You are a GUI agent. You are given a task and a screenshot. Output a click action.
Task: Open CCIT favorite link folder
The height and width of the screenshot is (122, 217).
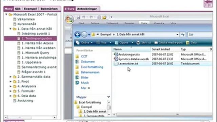coord(84,57)
